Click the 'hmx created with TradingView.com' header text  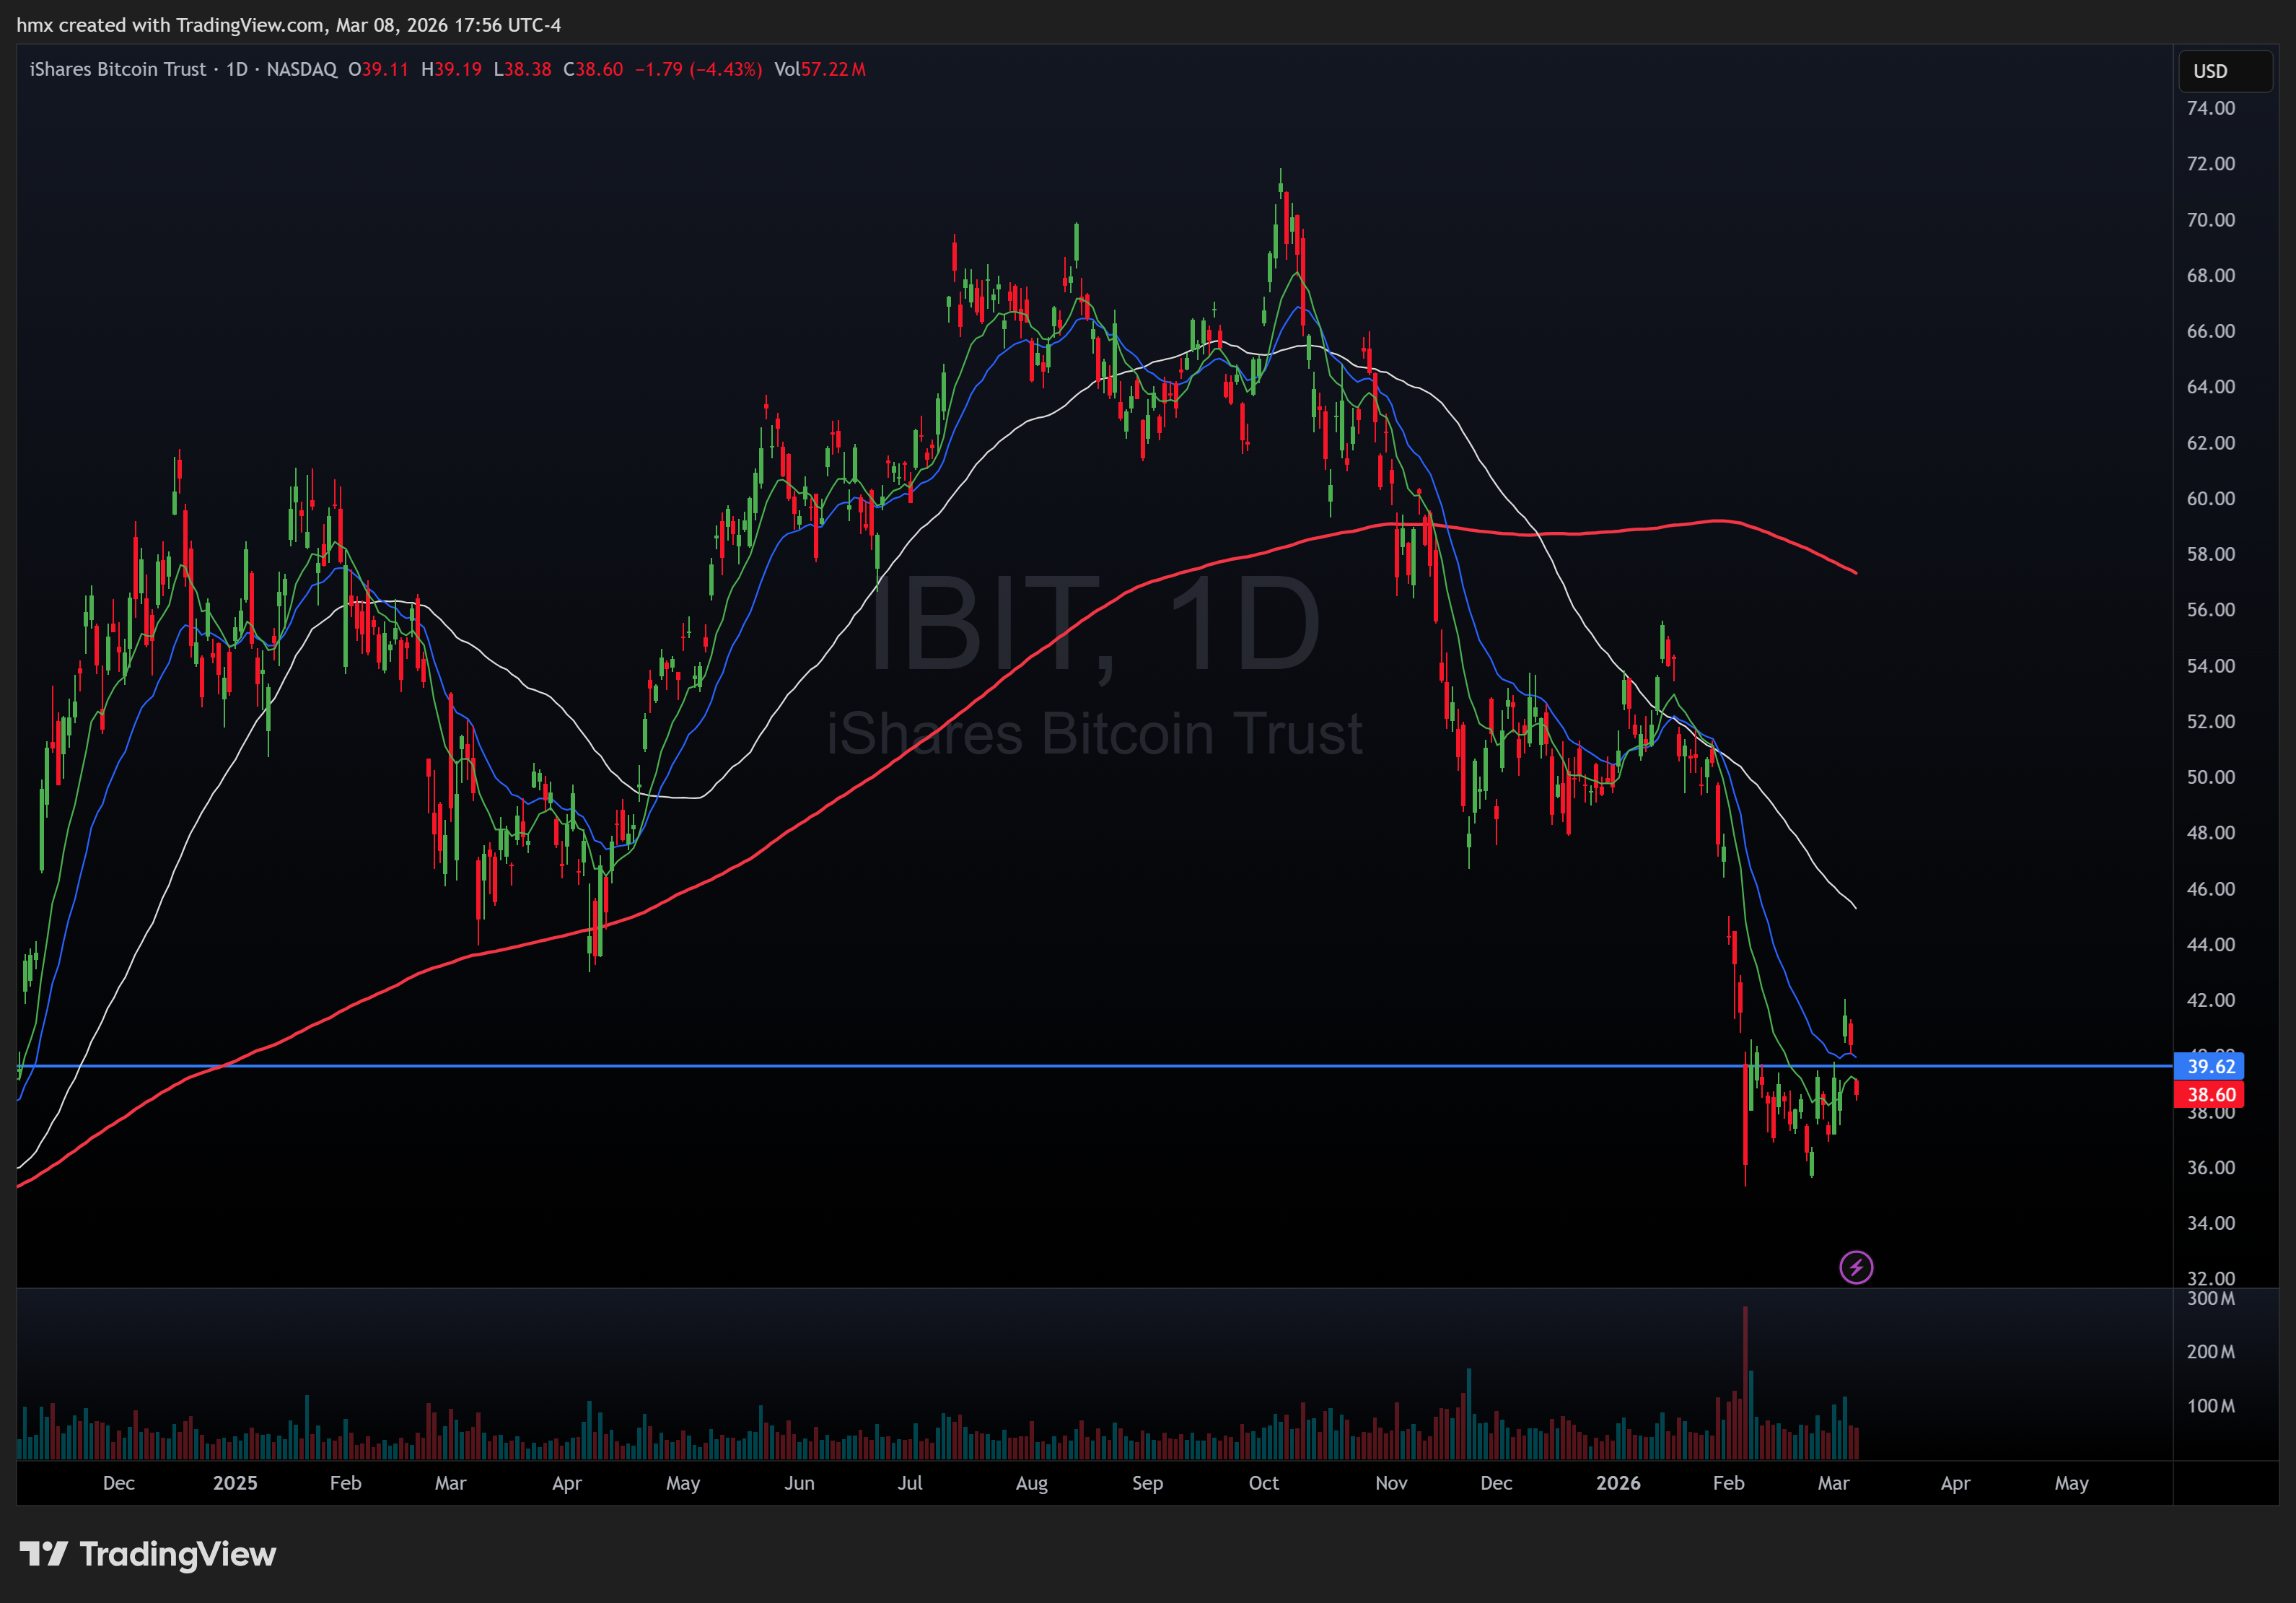[x=170, y=25]
